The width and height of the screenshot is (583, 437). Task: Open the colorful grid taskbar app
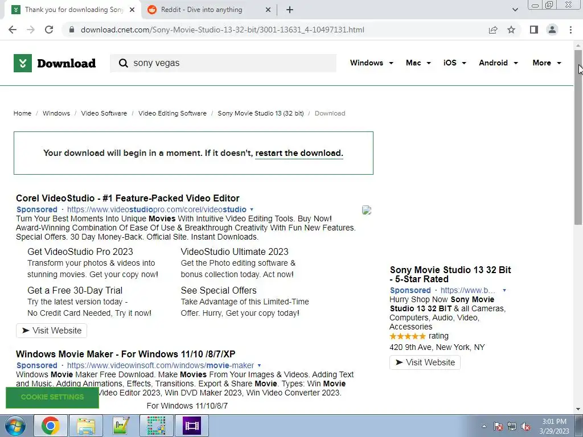[156, 426]
